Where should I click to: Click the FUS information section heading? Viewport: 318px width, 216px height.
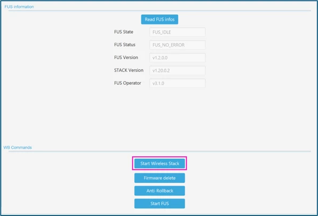[19, 7]
